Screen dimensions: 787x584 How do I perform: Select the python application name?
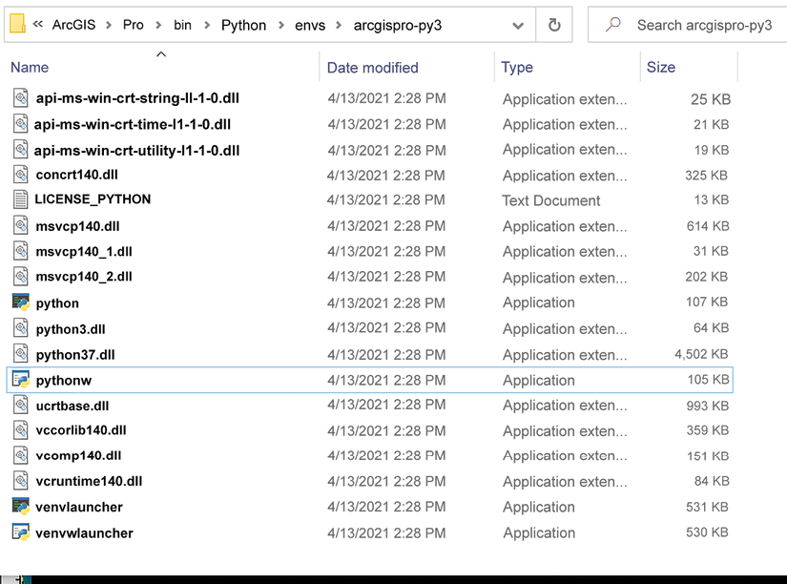pos(57,303)
